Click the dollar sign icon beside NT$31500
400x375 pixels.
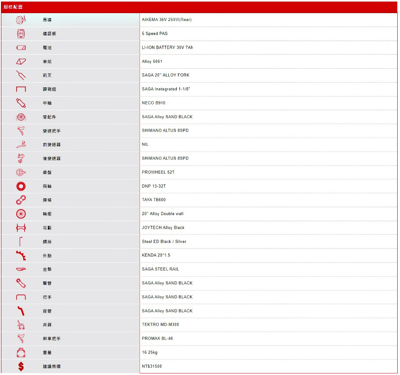click(21, 367)
